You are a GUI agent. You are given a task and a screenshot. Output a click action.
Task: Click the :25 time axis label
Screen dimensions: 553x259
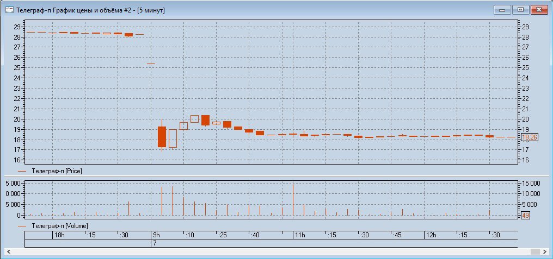tap(223, 235)
